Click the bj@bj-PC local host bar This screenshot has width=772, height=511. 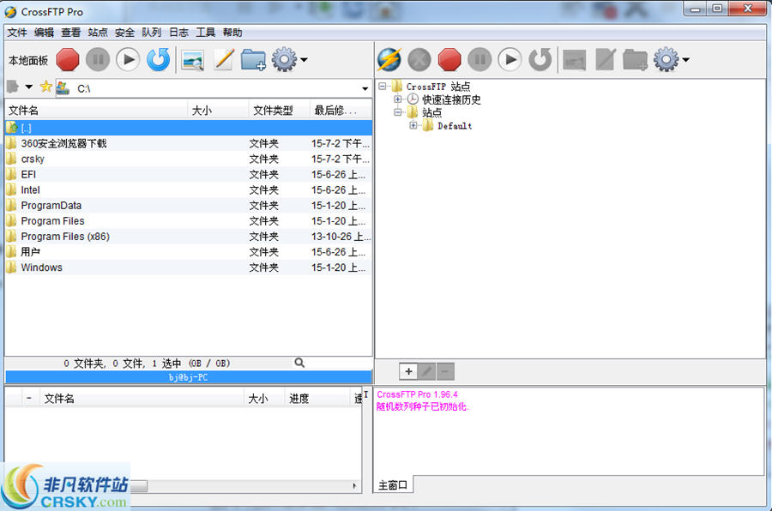(189, 377)
